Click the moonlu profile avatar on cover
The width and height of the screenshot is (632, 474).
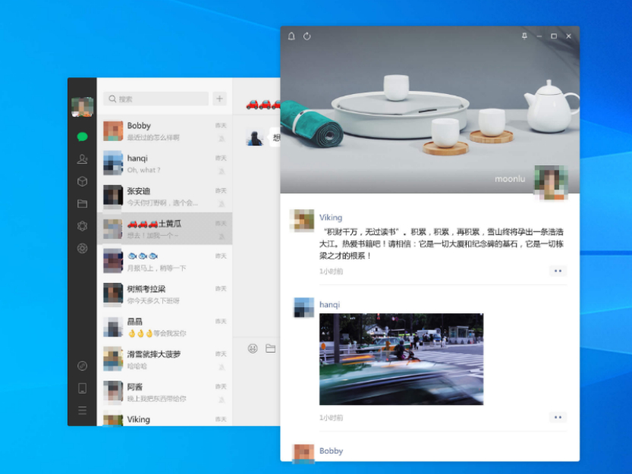click(551, 183)
